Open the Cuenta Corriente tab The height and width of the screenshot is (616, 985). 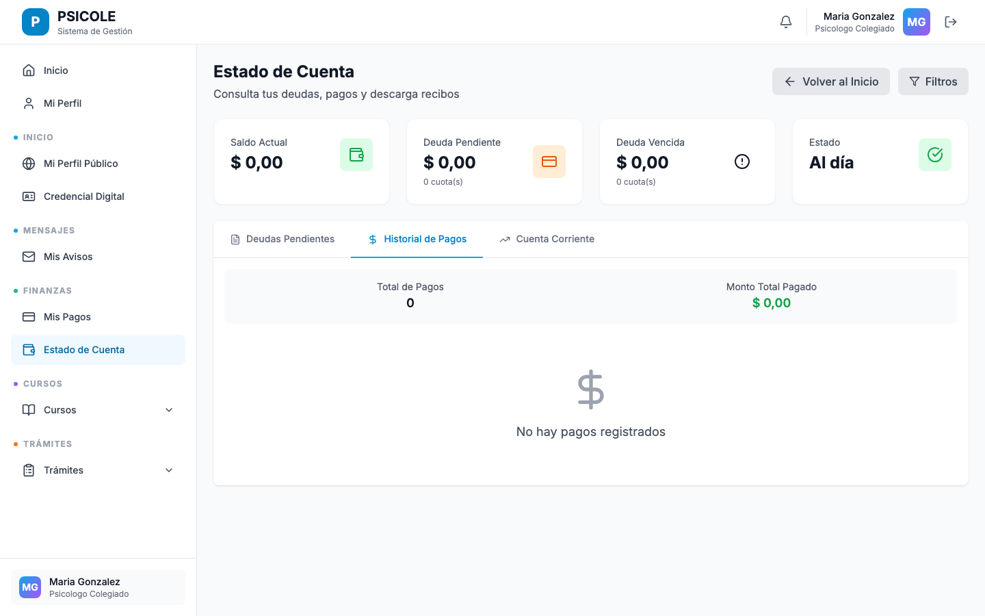pyautogui.click(x=547, y=239)
